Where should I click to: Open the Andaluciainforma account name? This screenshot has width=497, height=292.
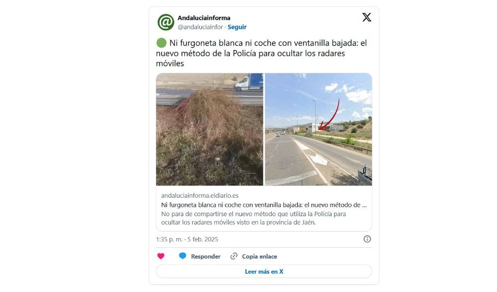pyautogui.click(x=204, y=18)
